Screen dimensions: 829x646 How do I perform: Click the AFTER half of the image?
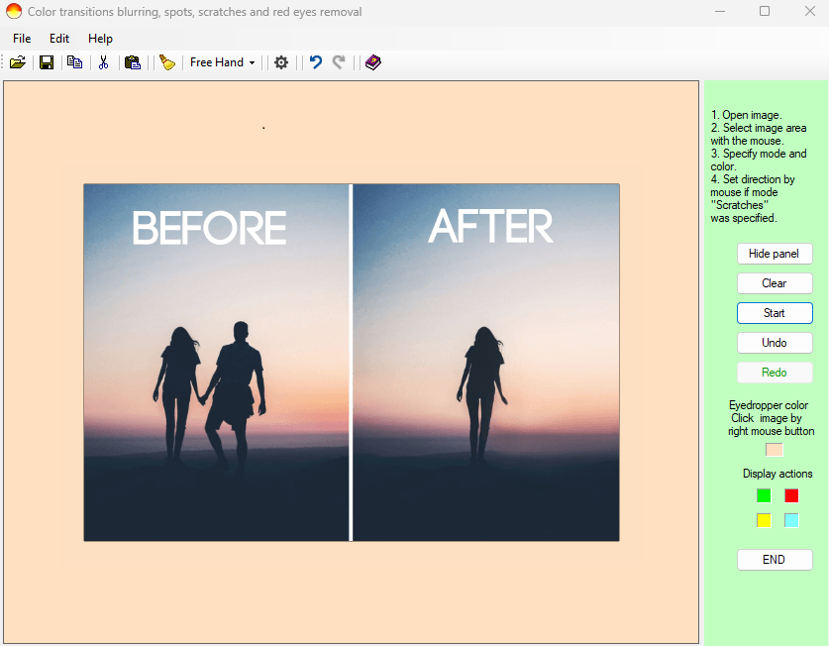click(485, 363)
